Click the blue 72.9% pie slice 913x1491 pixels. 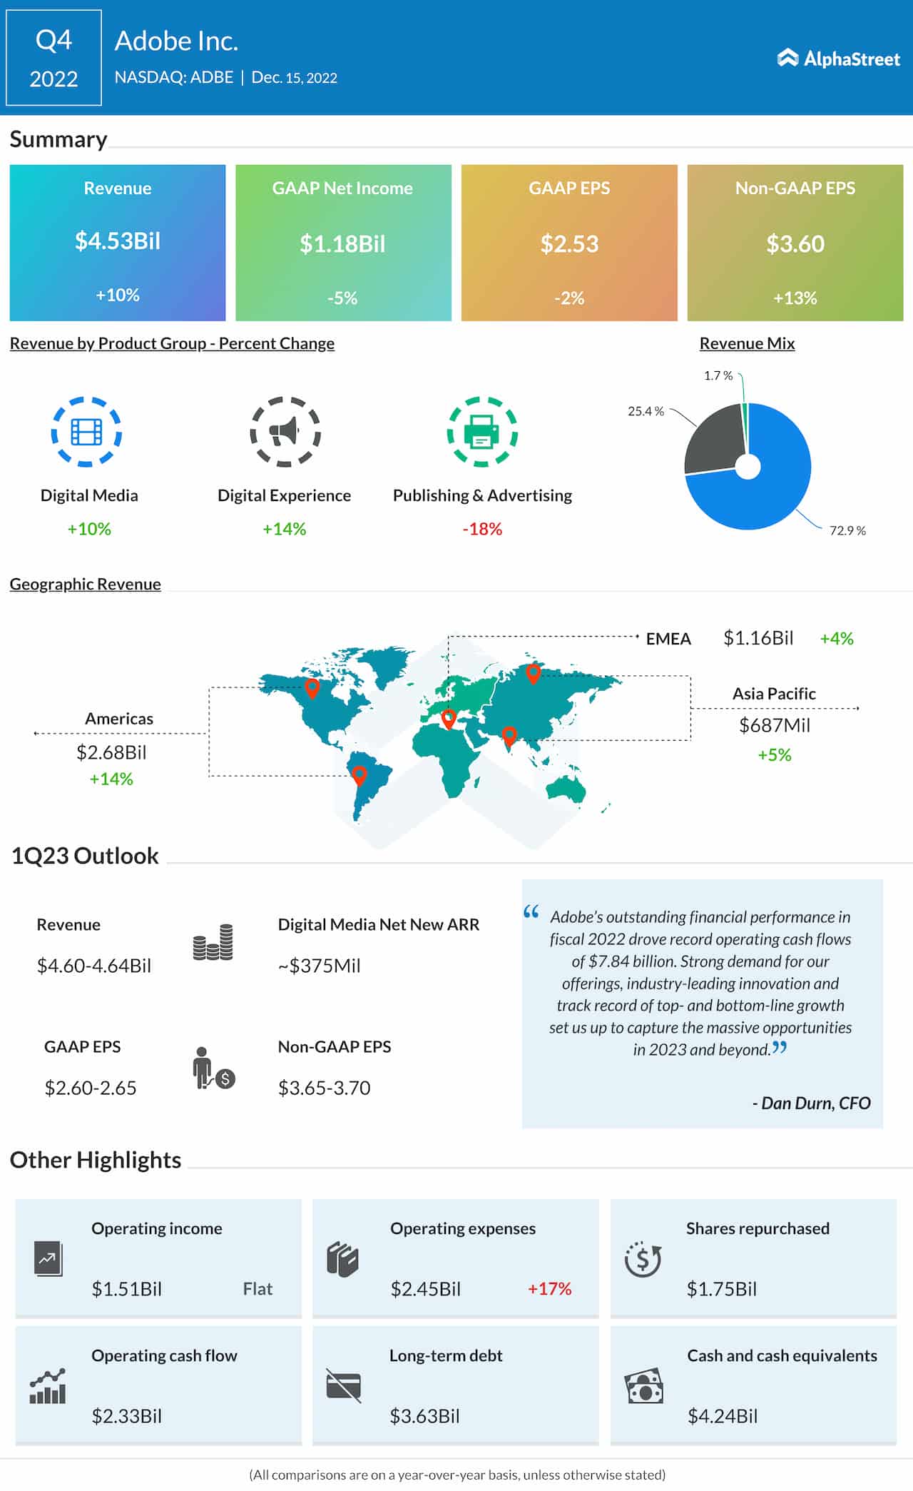763,492
